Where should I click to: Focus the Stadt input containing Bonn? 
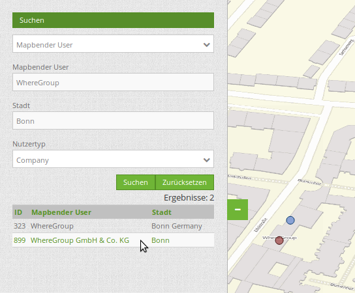pyautogui.click(x=113, y=120)
